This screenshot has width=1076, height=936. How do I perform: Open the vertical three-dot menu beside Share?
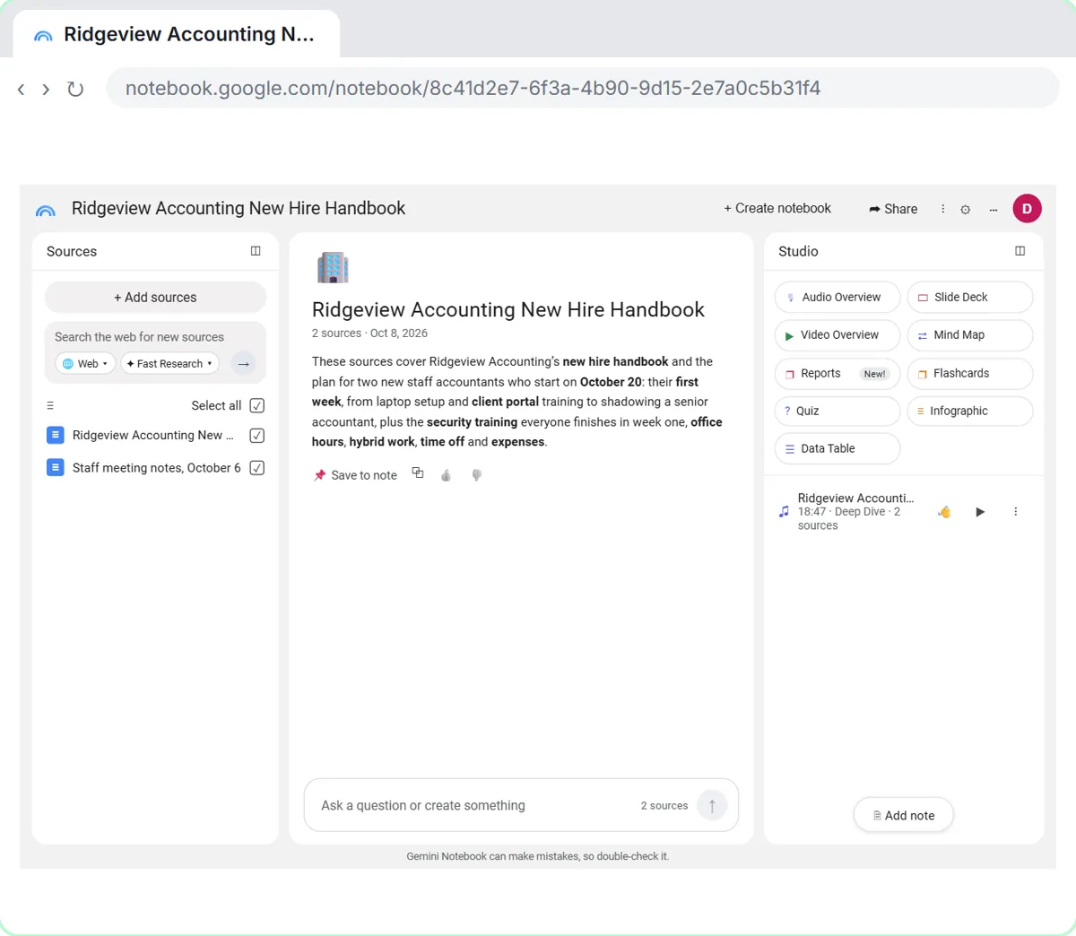point(942,209)
